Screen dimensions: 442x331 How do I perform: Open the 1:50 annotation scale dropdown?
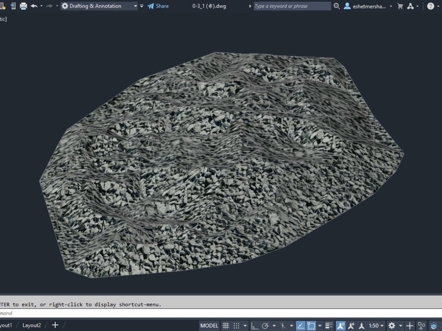click(376, 326)
